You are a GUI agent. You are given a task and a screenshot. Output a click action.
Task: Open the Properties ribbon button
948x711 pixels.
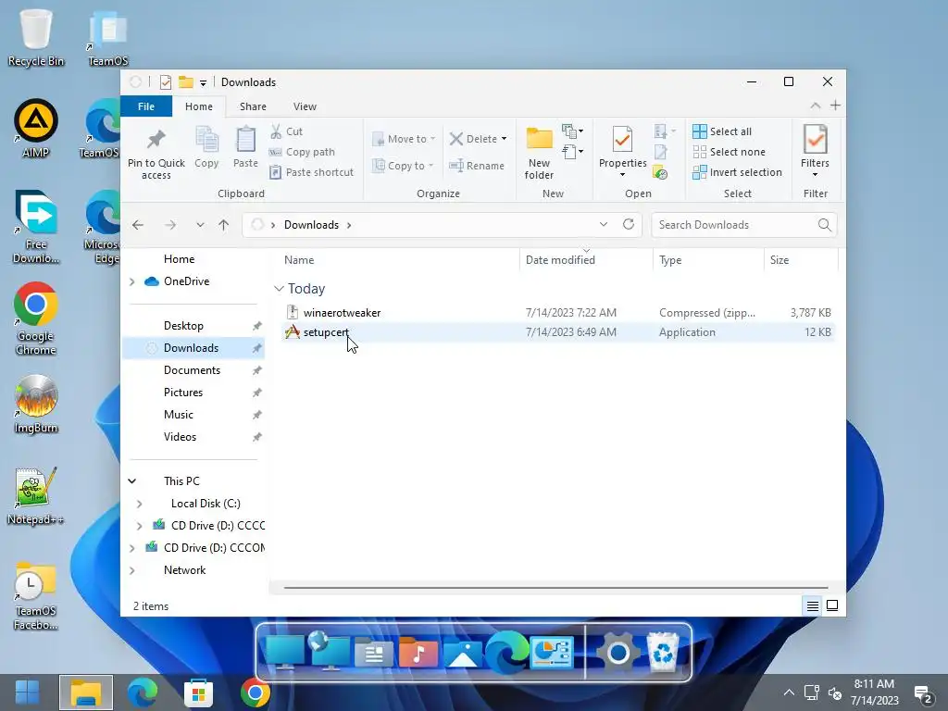623,151
